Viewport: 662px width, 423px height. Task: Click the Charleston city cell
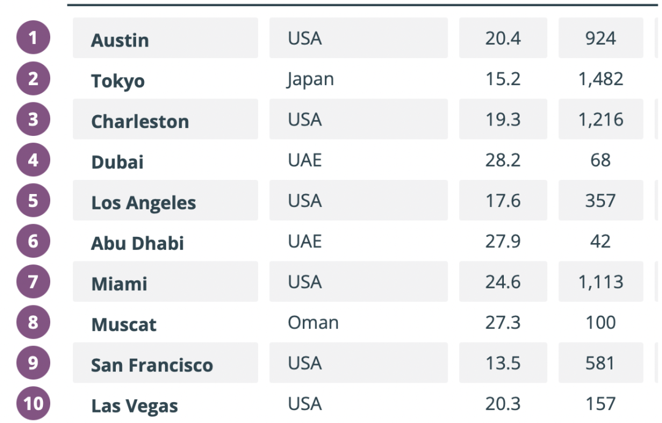point(165,119)
